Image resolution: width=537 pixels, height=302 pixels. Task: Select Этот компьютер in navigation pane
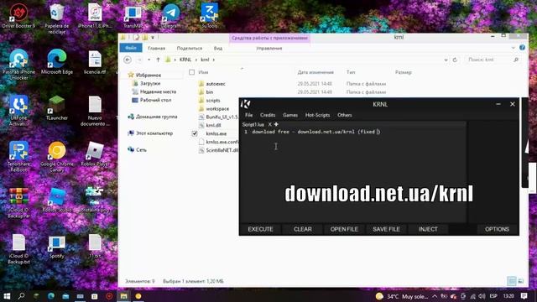(x=154, y=133)
